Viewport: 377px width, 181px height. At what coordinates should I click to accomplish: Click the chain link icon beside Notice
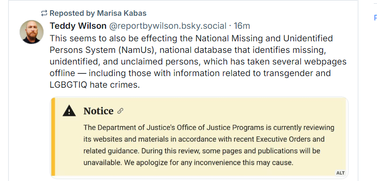pos(120,111)
